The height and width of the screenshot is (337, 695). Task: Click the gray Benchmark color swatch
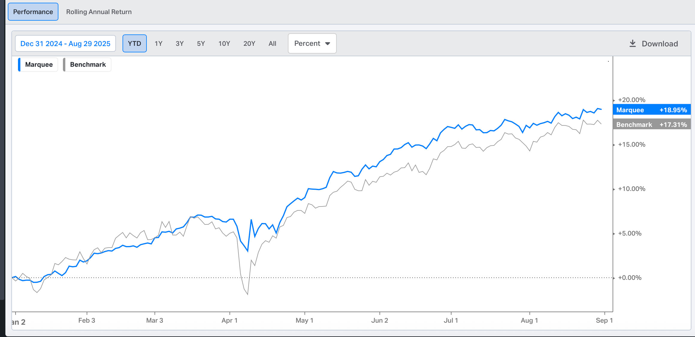click(x=64, y=65)
